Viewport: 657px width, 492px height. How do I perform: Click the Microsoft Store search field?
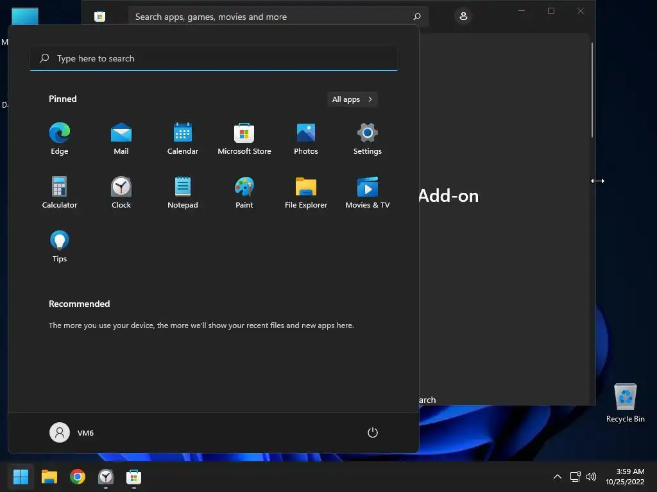[278, 17]
